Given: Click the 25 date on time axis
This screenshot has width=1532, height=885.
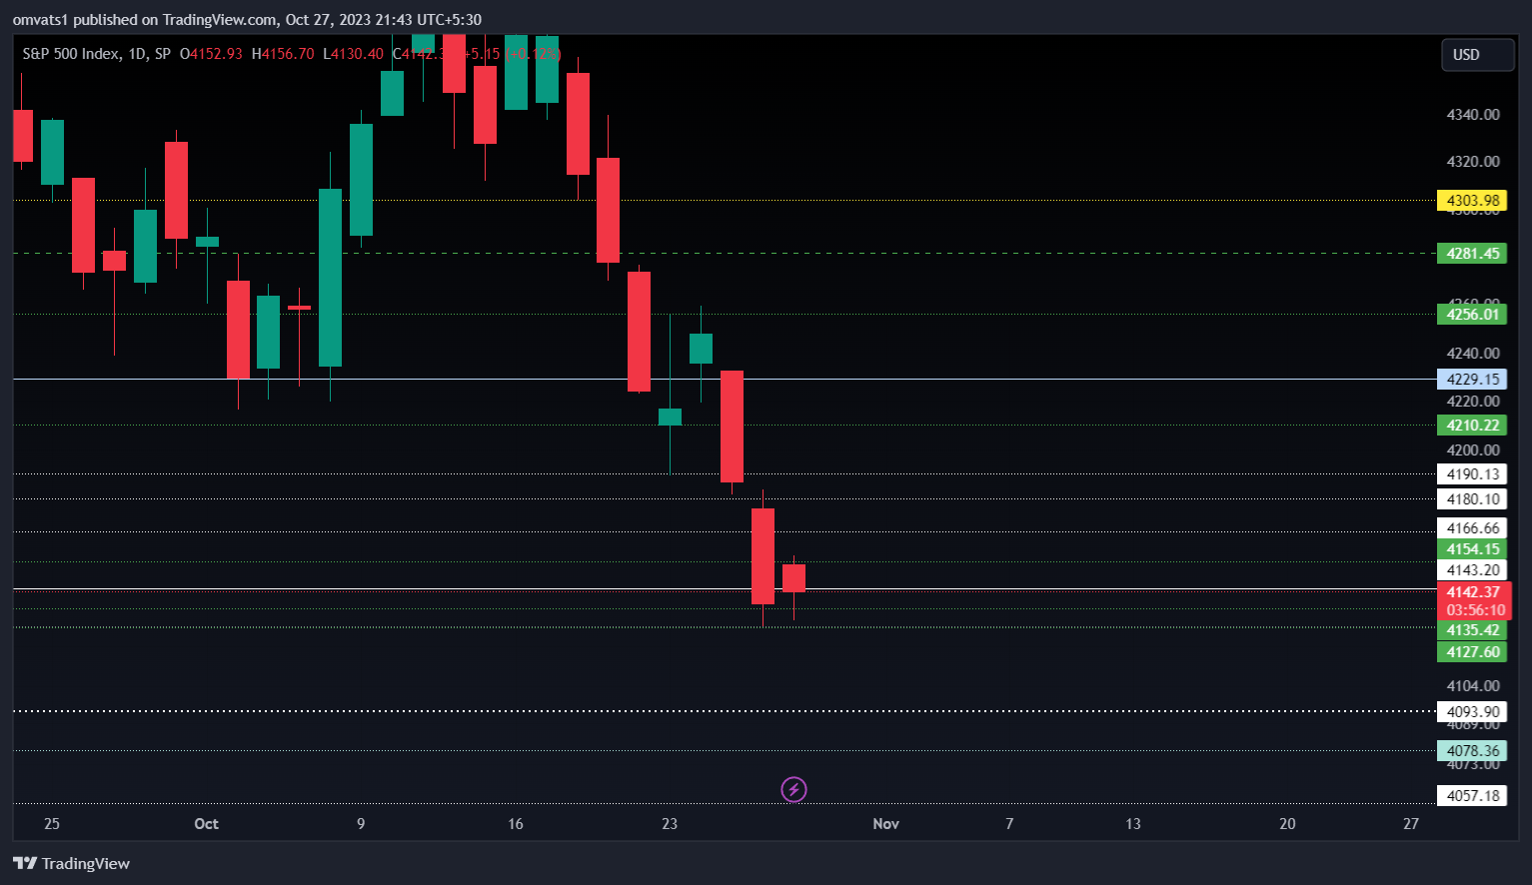Looking at the screenshot, I should coord(52,824).
